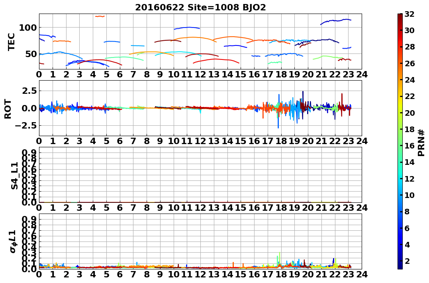Click hour 3 tick under the σφL1 panel
The image size is (429, 283).
click(79, 274)
